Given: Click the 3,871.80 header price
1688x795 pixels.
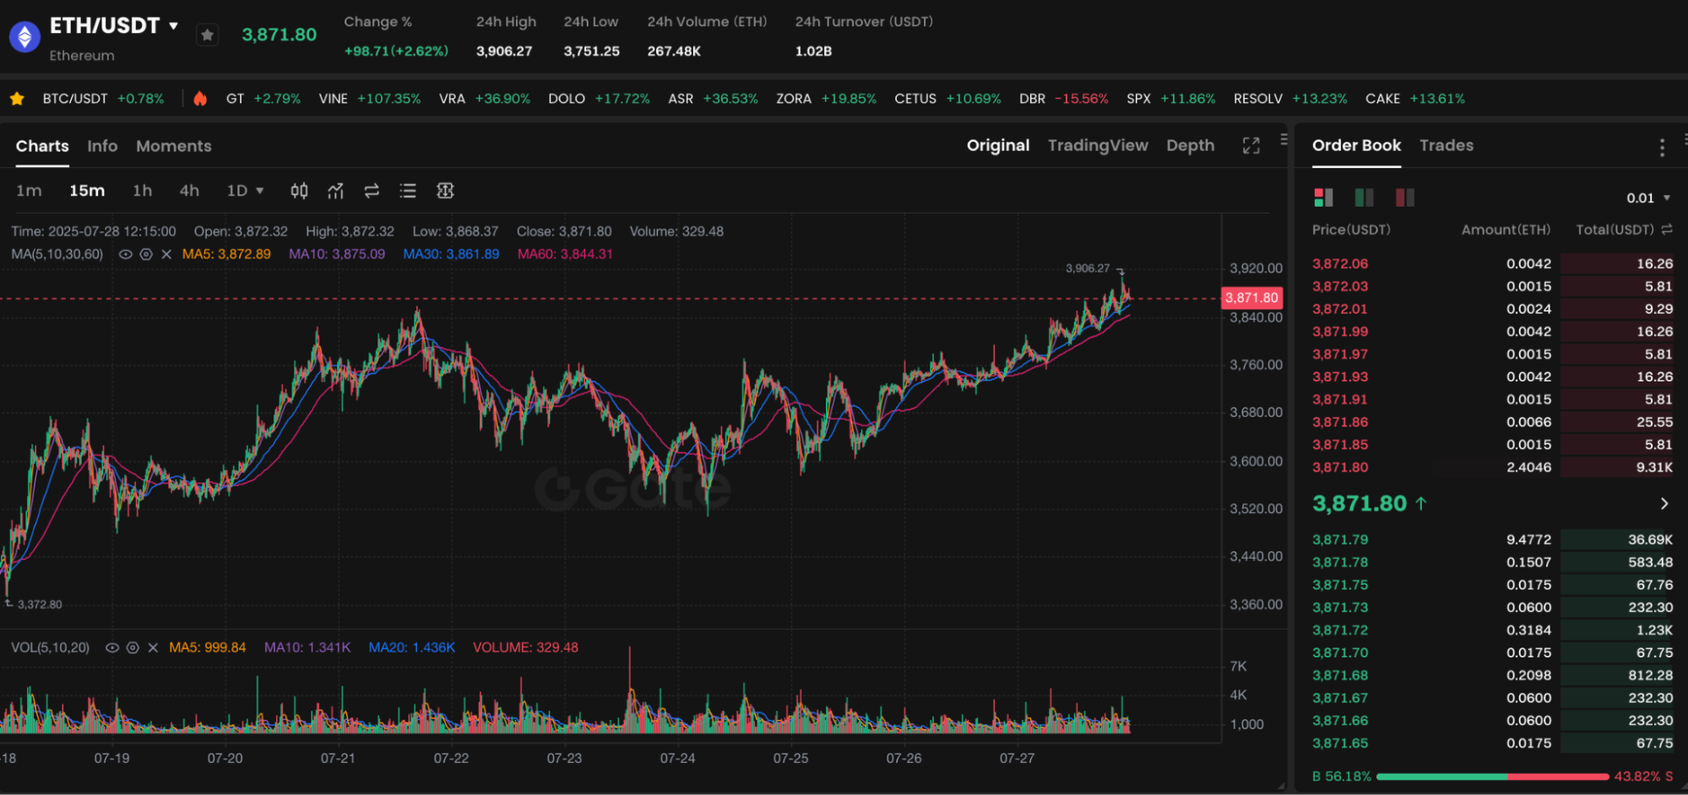Looking at the screenshot, I should point(280,35).
